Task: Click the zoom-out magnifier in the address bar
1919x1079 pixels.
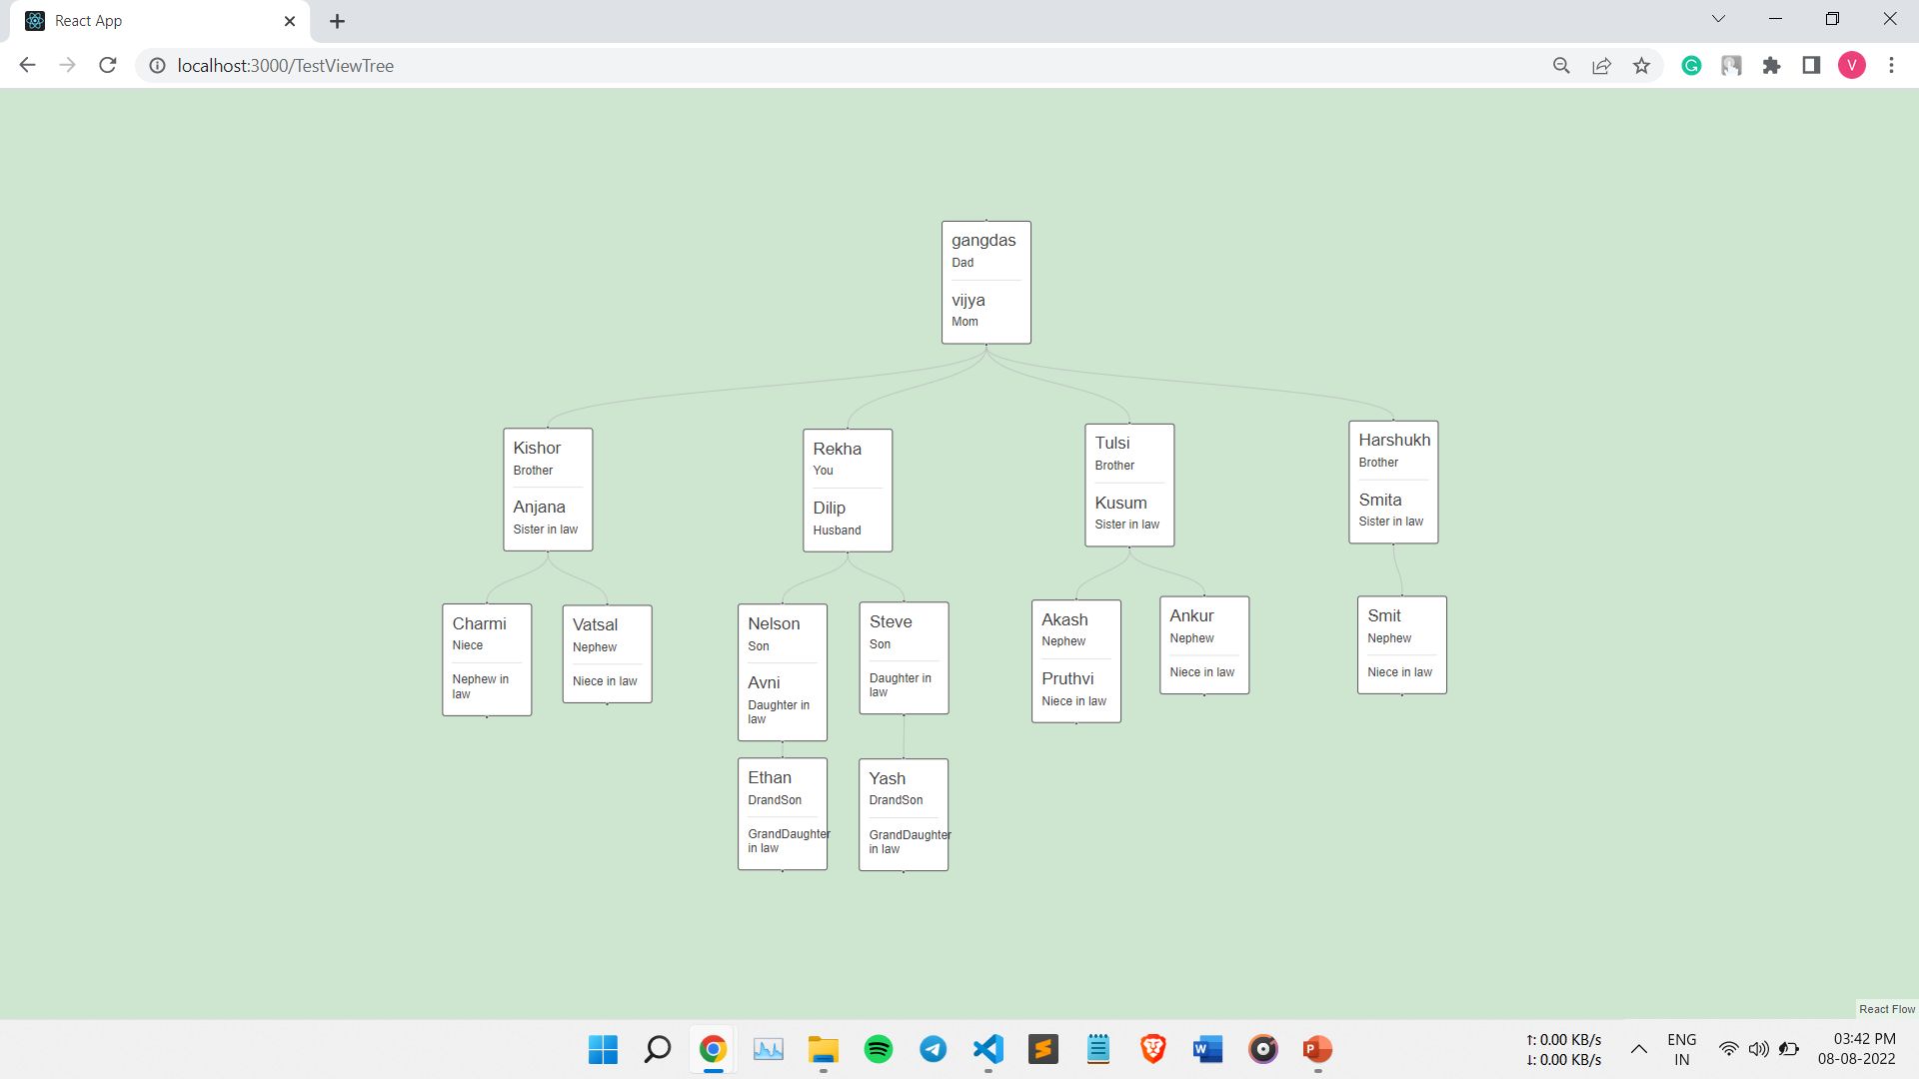Action: pyautogui.click(x=1561, y=65)
